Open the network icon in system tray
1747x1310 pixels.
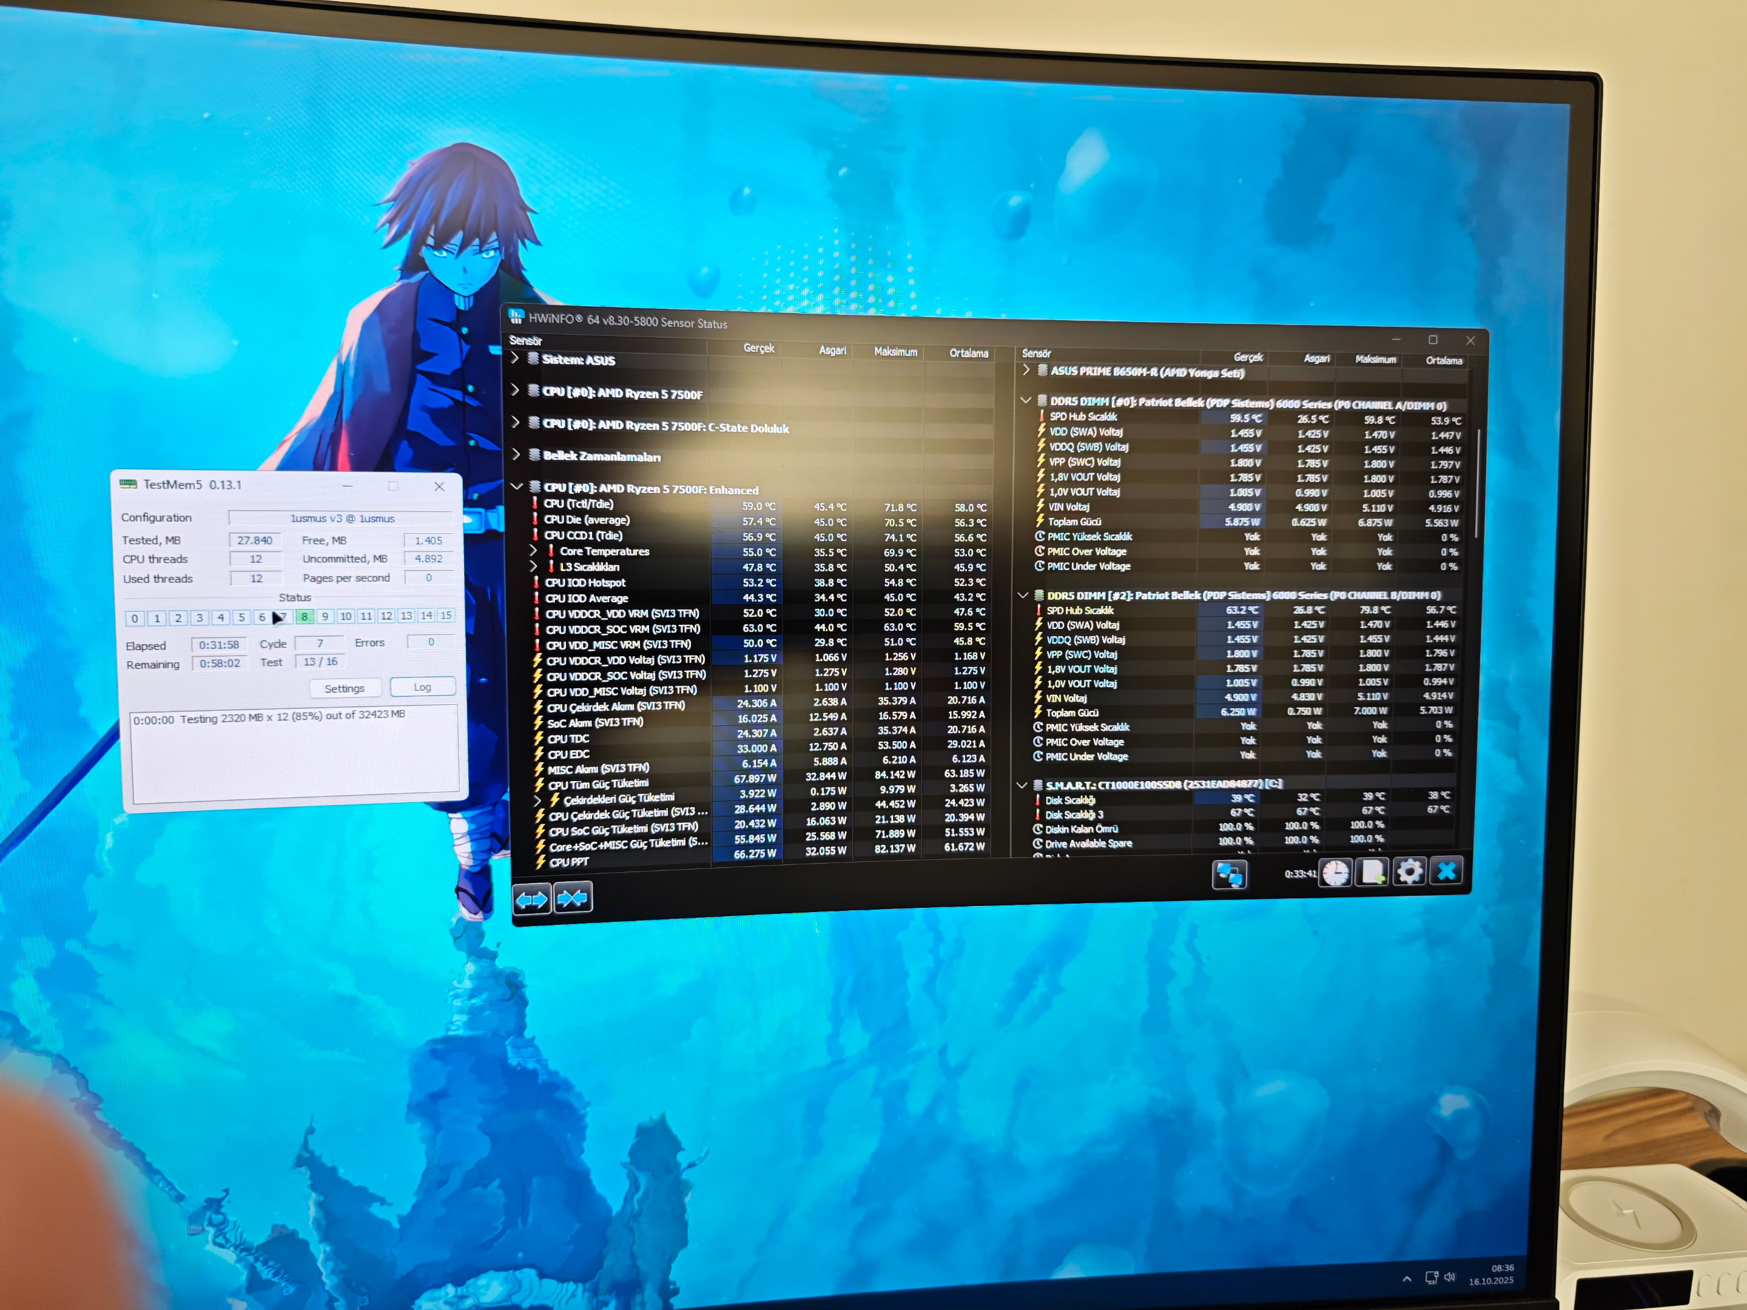[x=1431, y=1278]
